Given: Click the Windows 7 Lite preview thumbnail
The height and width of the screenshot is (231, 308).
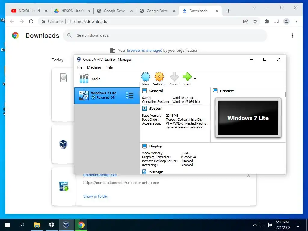Looking at the screenshot, I should point(248,118).
